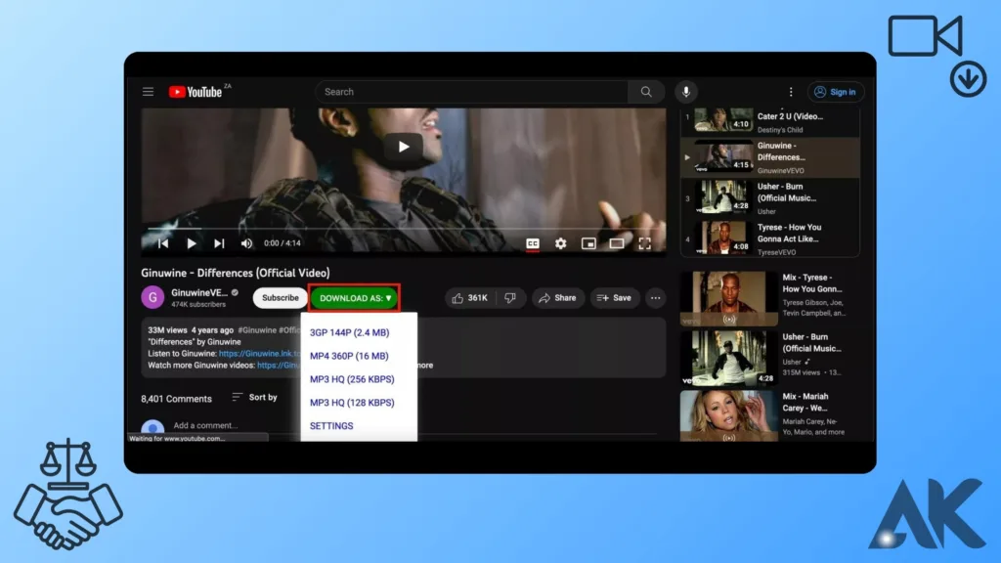Enter fullscreen mode on the player

pyautogui.click(x=645, y=243)
